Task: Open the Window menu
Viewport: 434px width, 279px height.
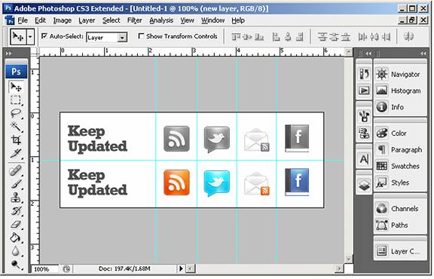Action: coord(212,20)
